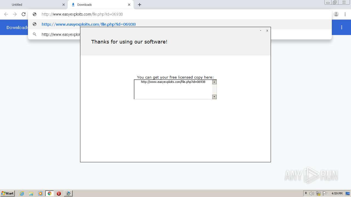Click the Downloads page heading
The height and width of the screenshot is (197, 351).
(17, 27)
